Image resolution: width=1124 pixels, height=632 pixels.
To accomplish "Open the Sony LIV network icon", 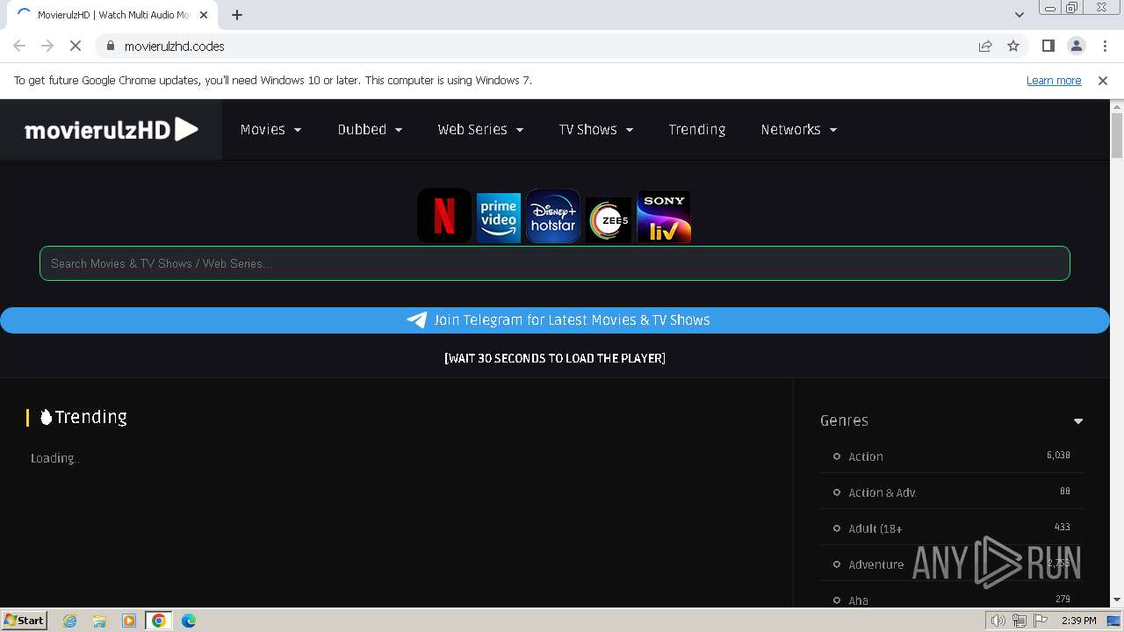I will [664, 217].
